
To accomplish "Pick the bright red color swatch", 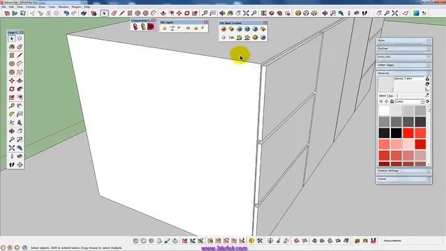I will (x=408, y=133).
